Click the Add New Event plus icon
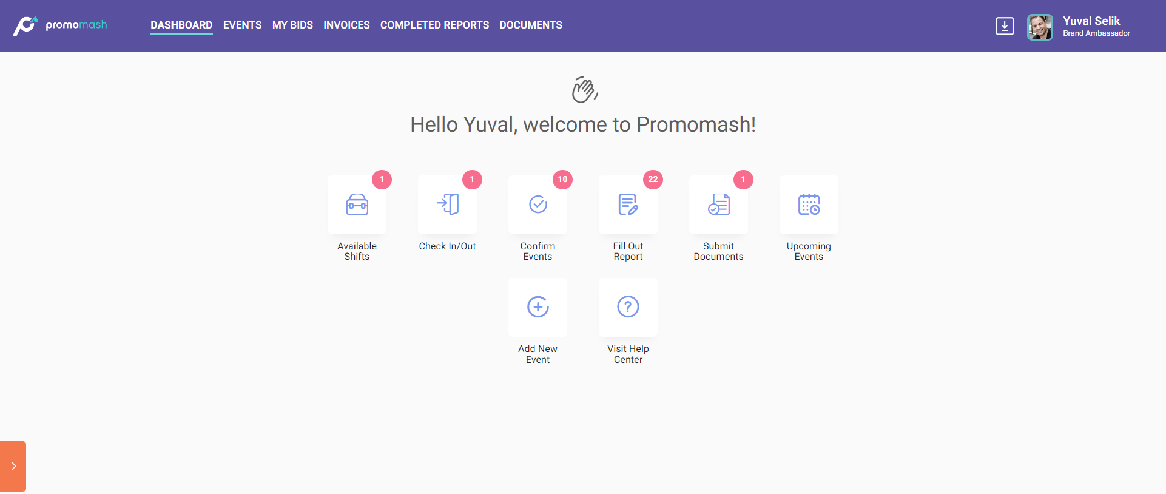 [538, 307]
